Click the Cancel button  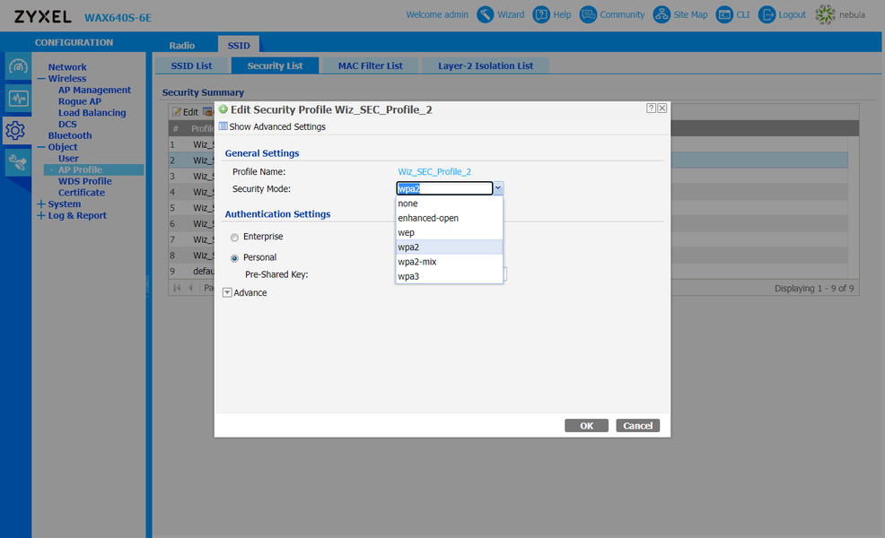(x=638, y=426)
